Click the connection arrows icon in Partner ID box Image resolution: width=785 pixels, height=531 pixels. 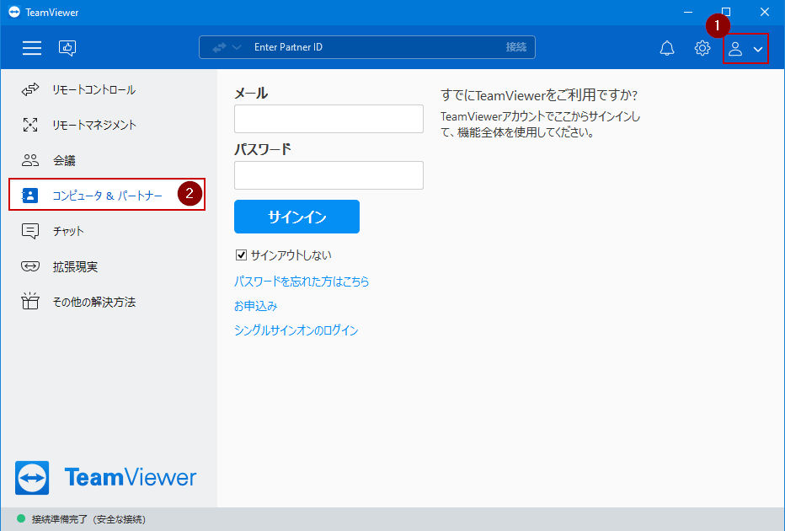point(219,47)
